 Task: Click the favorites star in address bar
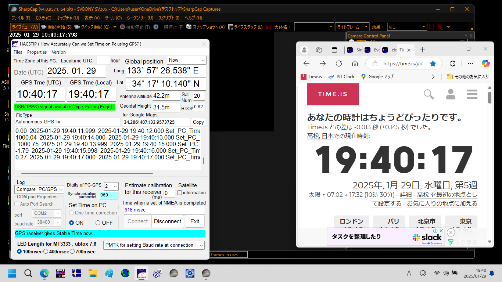click(x=433, y=64)
